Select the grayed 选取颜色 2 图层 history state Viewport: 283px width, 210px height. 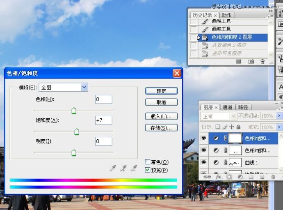(x=233, y=45)
